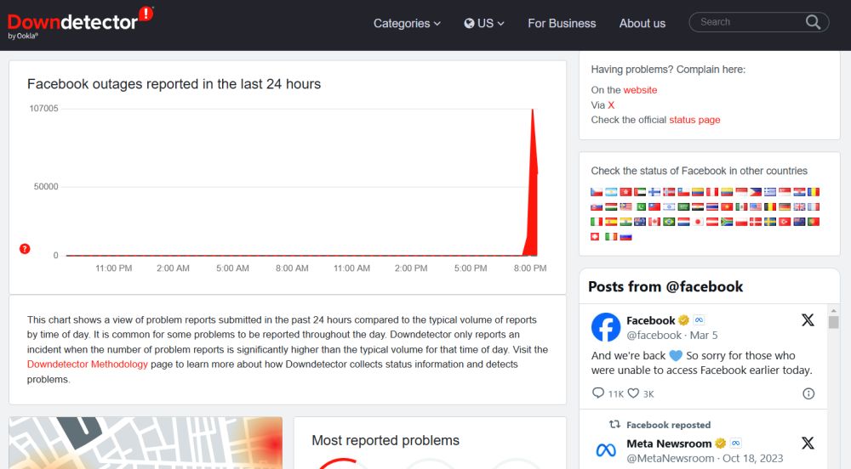The image size is (851, 469).
Task: Go to the About us page
Action: [x=642, y=23]
